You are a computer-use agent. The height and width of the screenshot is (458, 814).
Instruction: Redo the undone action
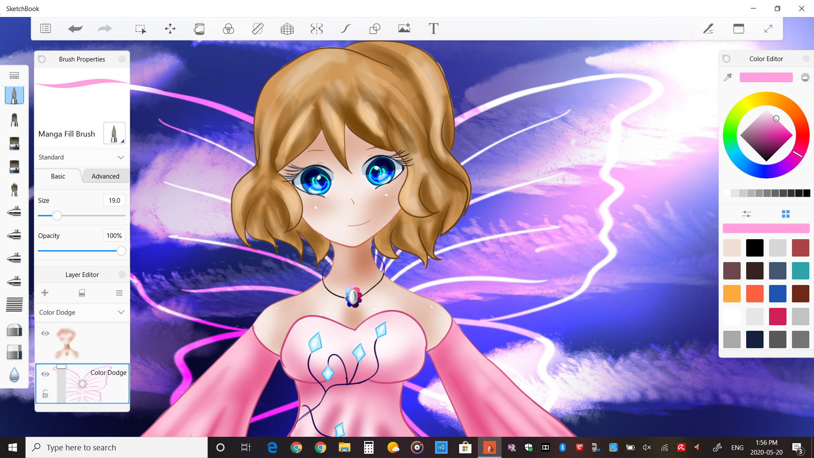pos(105,28)
